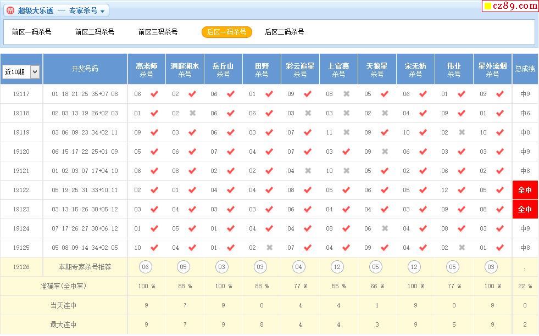Click the red check in 上官燕 column, row 19120
The width and height of the screenshot is (539, 336).
point(346,152)
